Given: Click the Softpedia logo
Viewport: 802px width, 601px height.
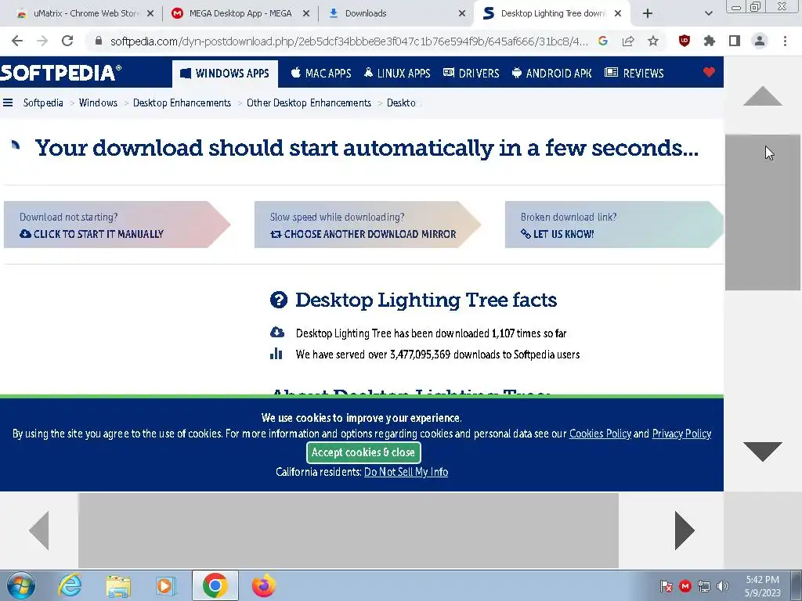Looking at the screenshot, I should tap(60, 73).
